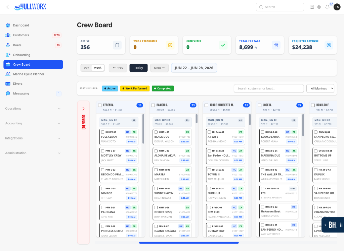Click the notification bell icon
The height and width of the screenshot is (251, 344).
tap(327, 7)
